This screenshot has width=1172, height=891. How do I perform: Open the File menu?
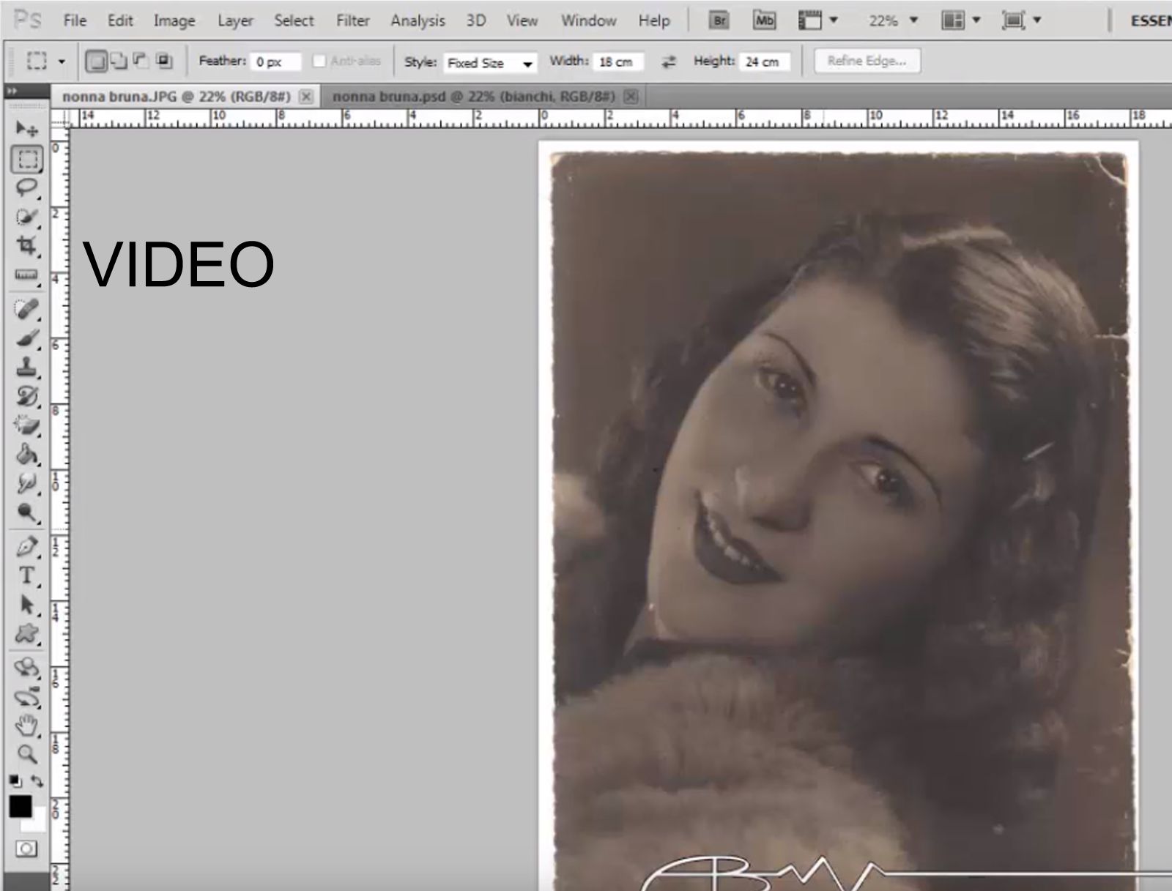coord(75,20)
